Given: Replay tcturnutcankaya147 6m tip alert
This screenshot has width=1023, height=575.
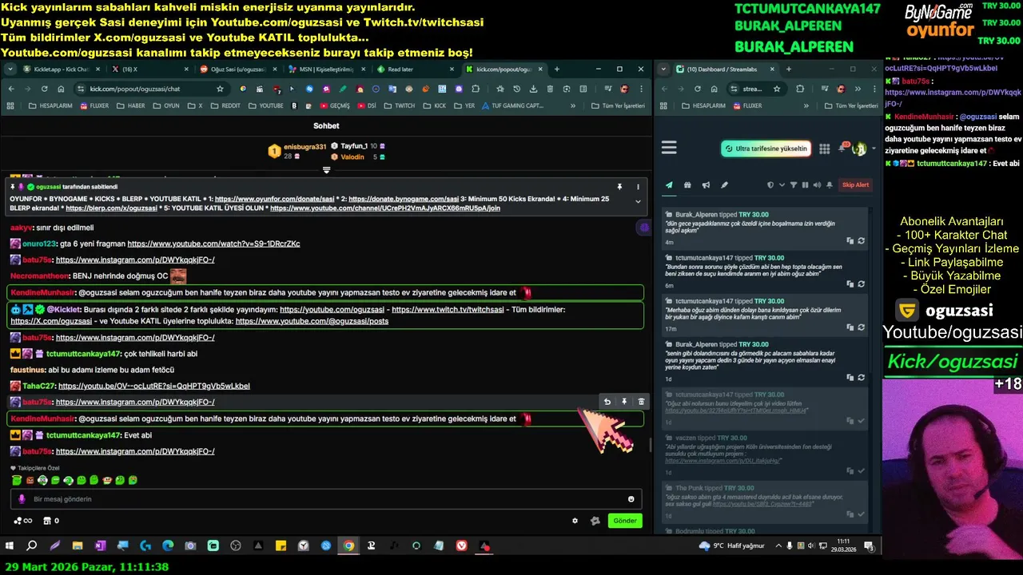Looking at the screenshot, I should (861, 284).
